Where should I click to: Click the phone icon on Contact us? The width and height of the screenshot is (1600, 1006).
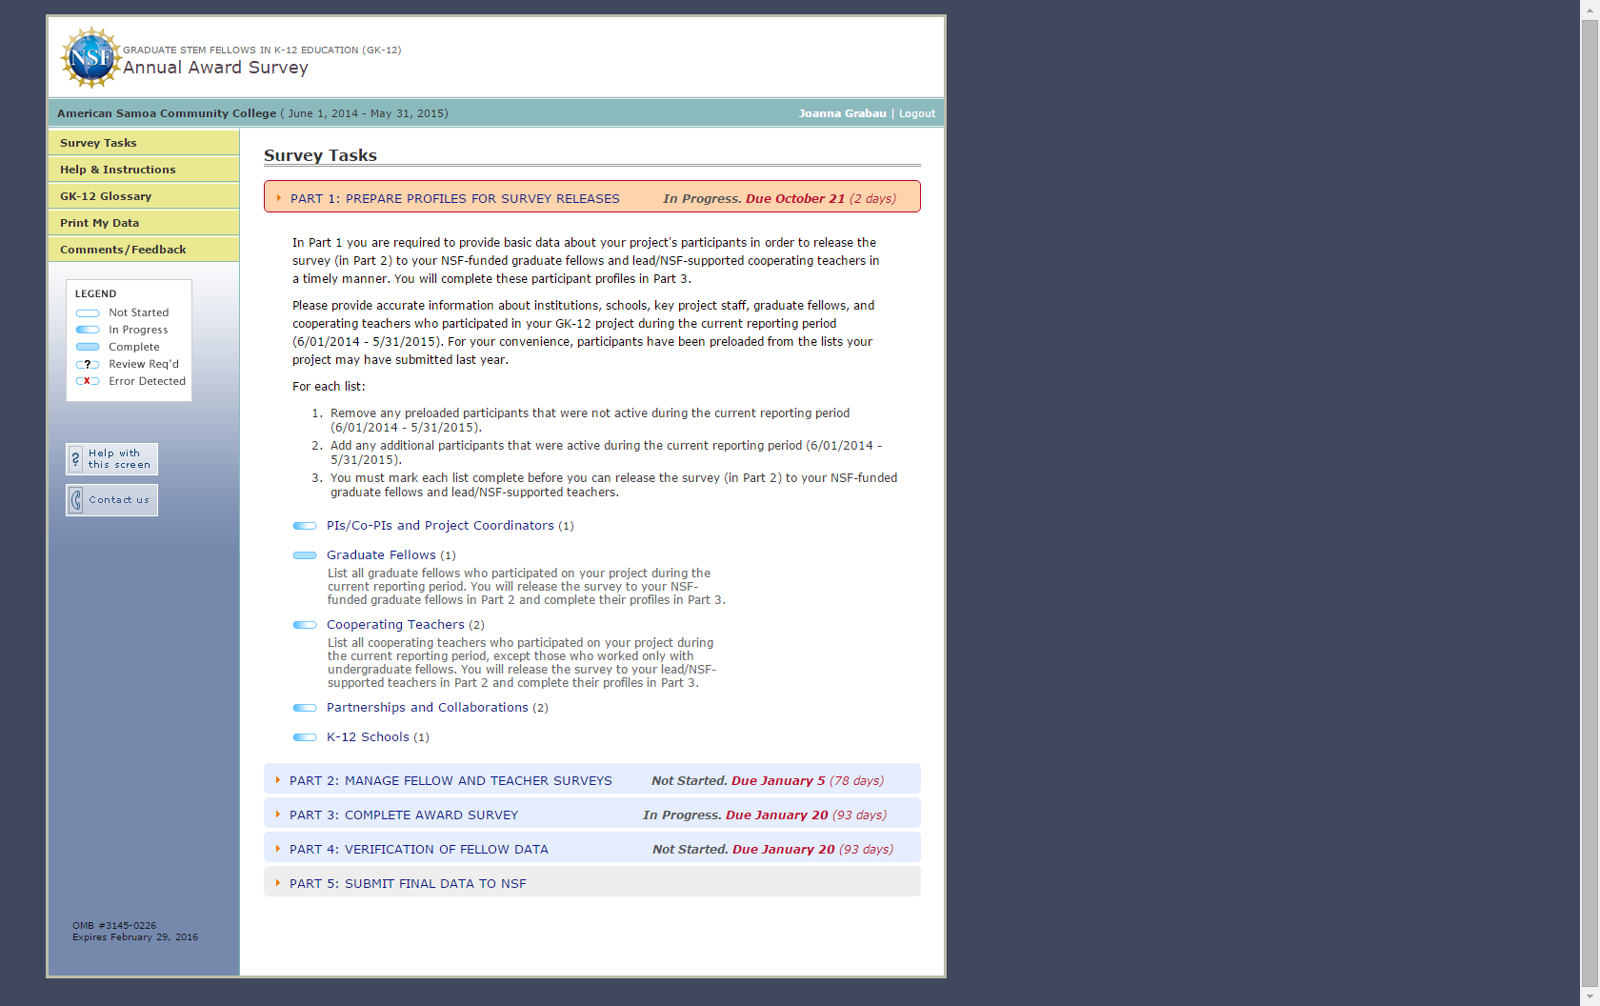click(76, 500)
